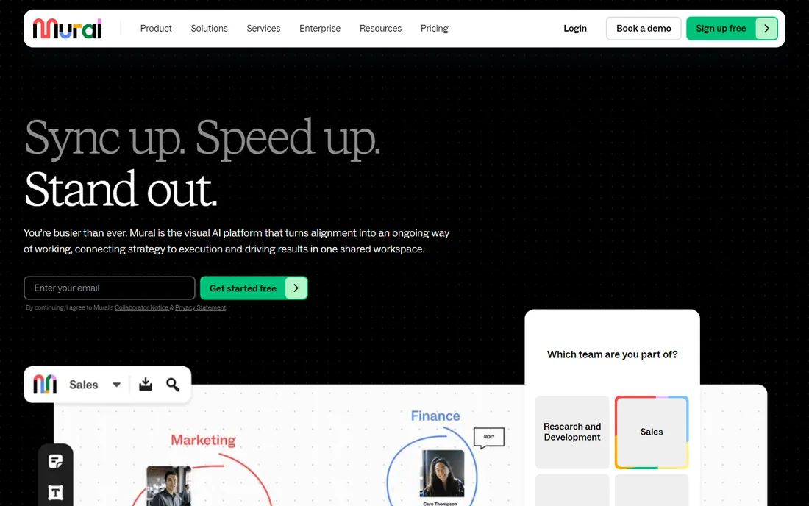Click the "Which team are you part of?" heading
Image resolution: width=809 pixels, height=506 pixels.
pyautogui.click(x=613, y=354)
